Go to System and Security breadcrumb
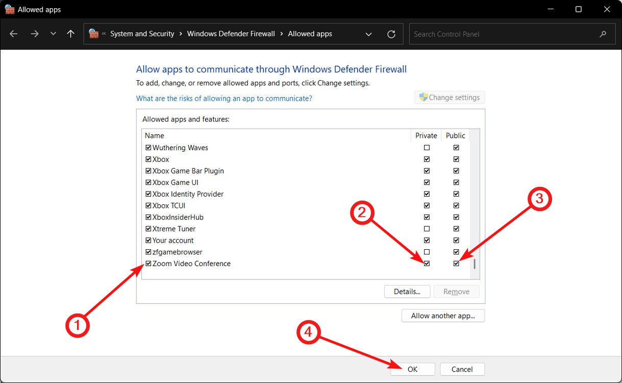622x383 pixels. 142,34
